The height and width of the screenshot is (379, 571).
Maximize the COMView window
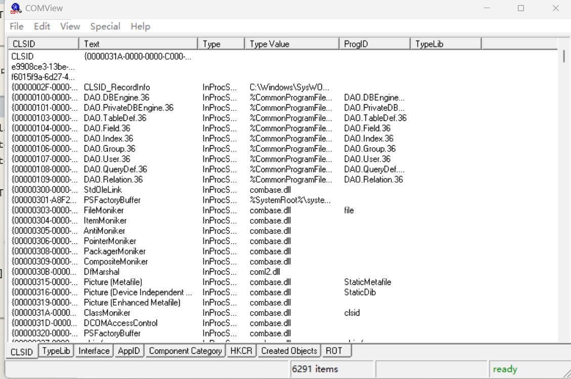(x=521, y=9)
